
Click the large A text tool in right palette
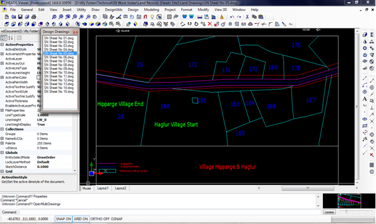365,99
